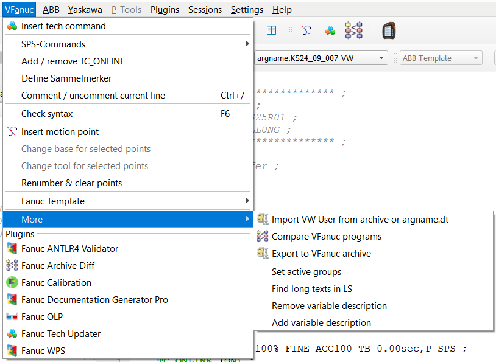
Task: Choose Comment / uncomment current line
Action: click(x=128, y=96)
